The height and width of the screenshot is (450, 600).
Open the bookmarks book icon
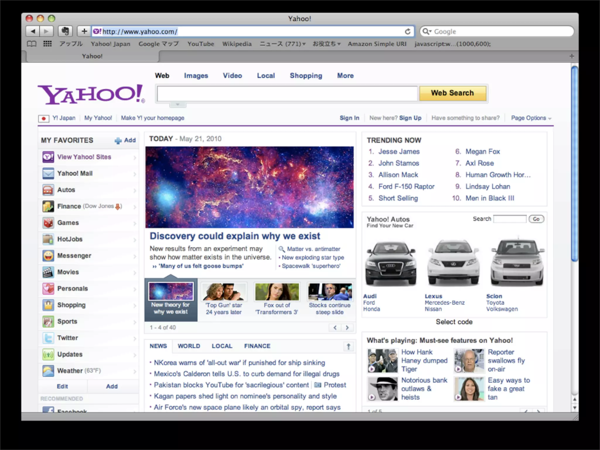(x=32, y=44)
